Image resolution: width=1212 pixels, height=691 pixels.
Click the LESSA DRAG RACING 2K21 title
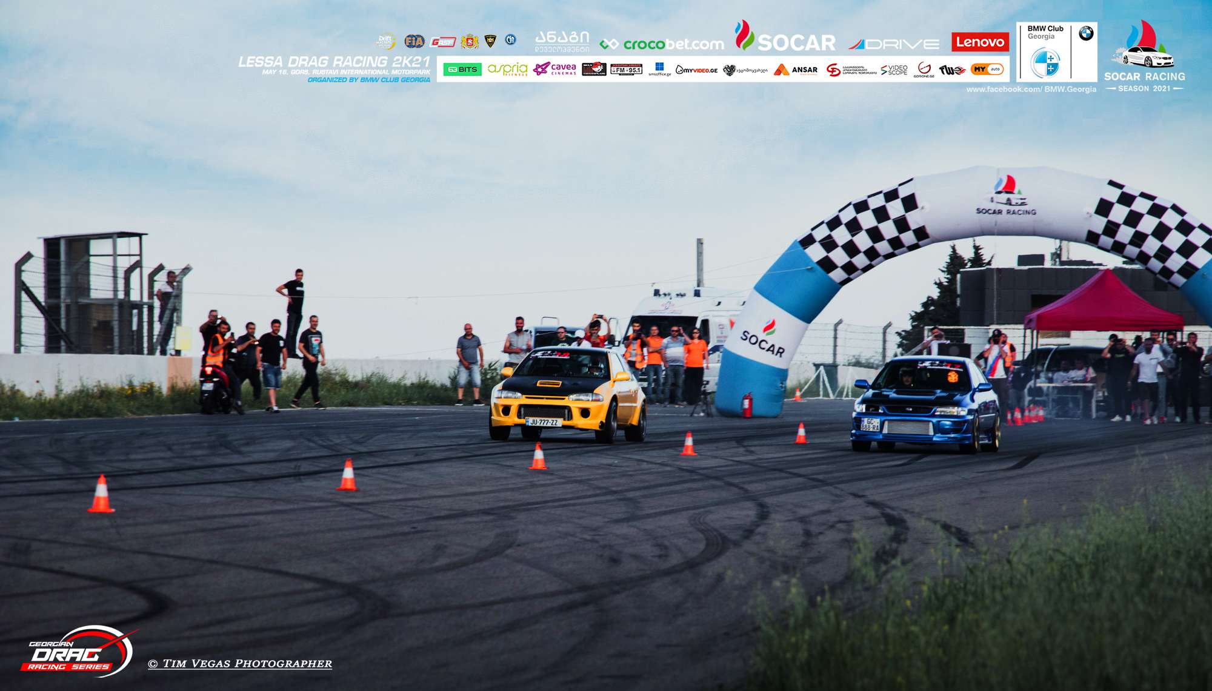click(x=334, y=61)
